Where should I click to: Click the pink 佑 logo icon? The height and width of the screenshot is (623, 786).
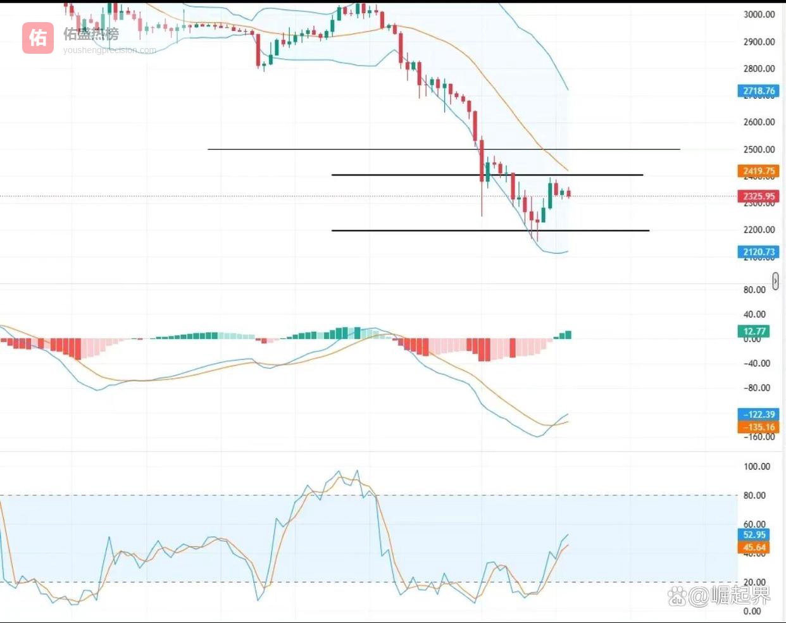click(x=38, y=38)
